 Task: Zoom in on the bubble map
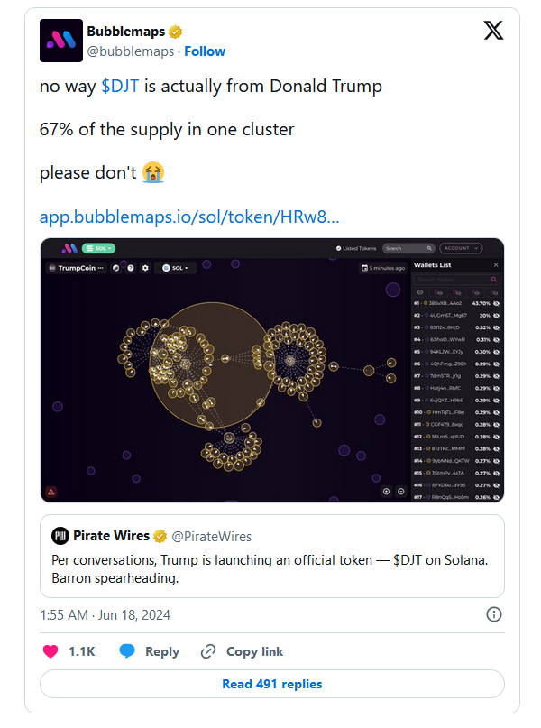[x=386, y=492]
